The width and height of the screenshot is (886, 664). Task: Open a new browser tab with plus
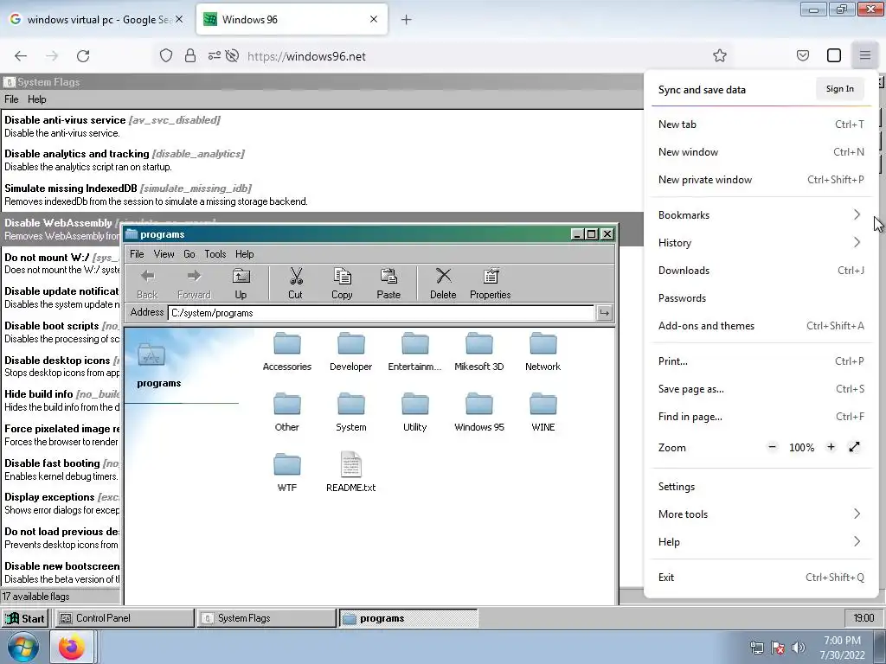pos(407,20)
